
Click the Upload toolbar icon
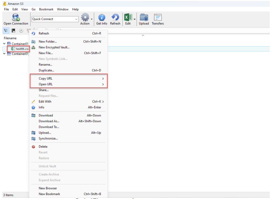tap(144, 18)
